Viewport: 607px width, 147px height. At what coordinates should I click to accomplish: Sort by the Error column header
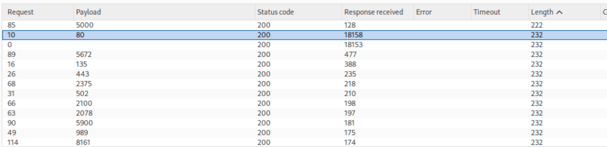[442, 12]
